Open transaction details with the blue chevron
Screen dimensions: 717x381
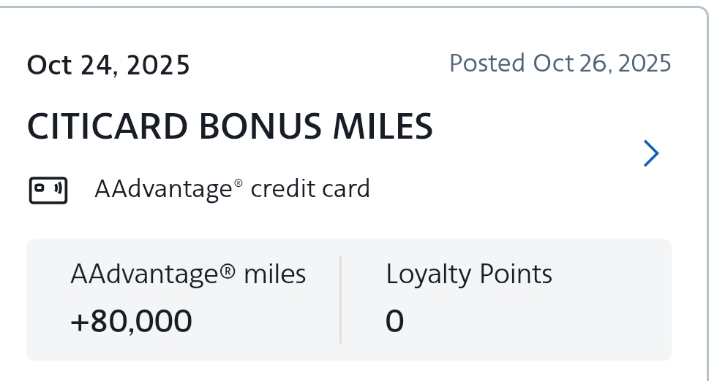(650, 153)
